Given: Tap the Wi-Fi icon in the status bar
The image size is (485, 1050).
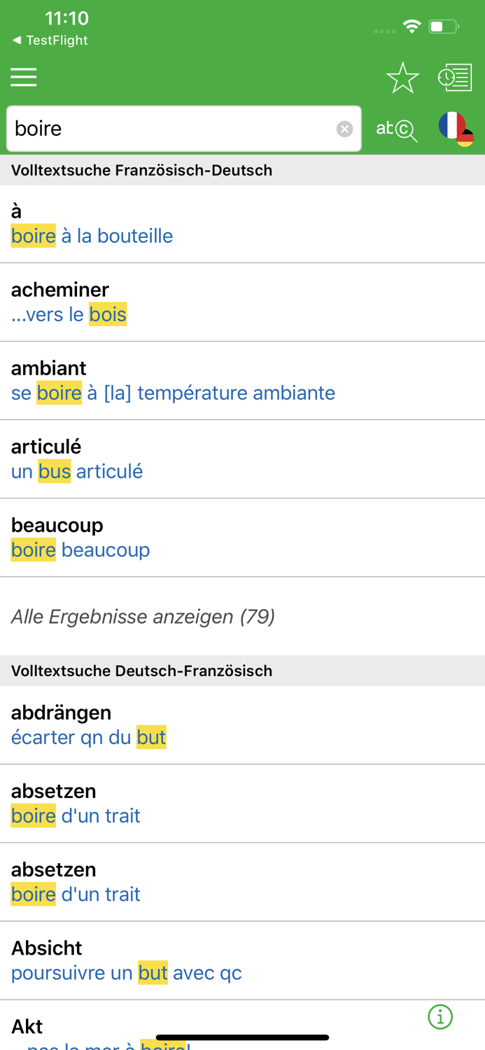Looking at the screenshot, I should click(412, 25).
